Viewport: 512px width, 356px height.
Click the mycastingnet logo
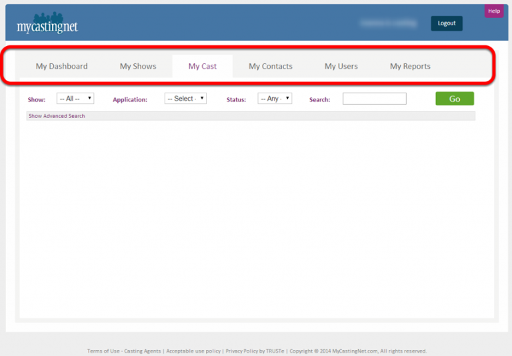[x=47, y=25]
